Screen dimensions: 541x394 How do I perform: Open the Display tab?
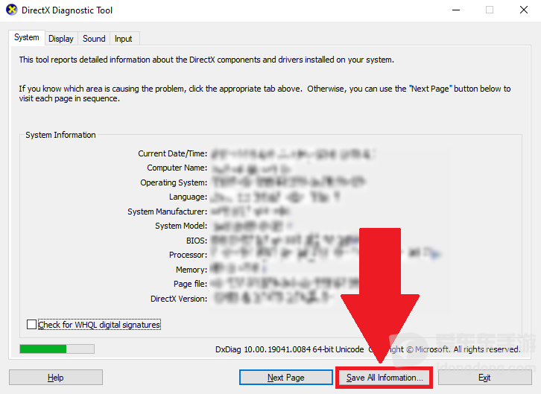coord(61,39)
